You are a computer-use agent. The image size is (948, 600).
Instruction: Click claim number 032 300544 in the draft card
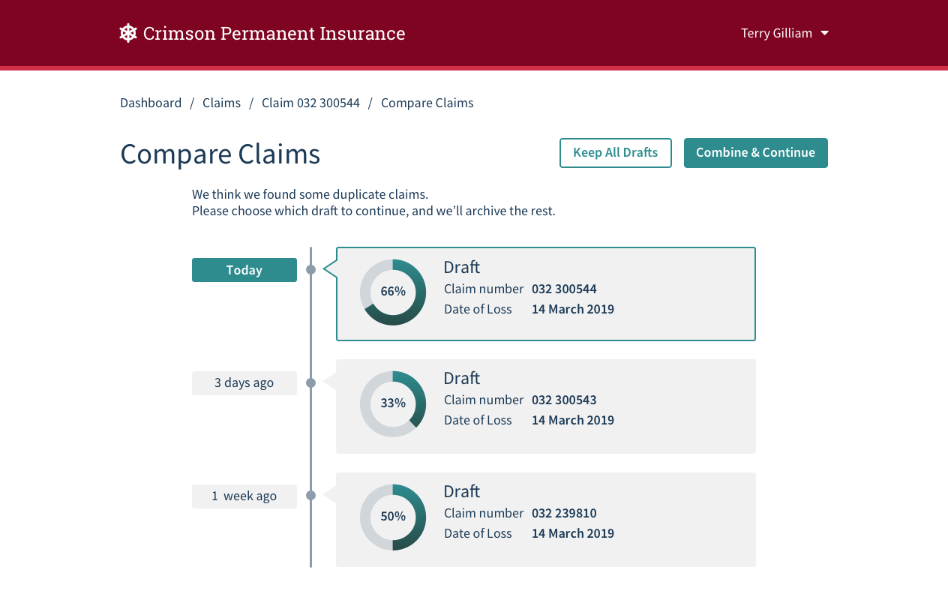click(564, 289)
